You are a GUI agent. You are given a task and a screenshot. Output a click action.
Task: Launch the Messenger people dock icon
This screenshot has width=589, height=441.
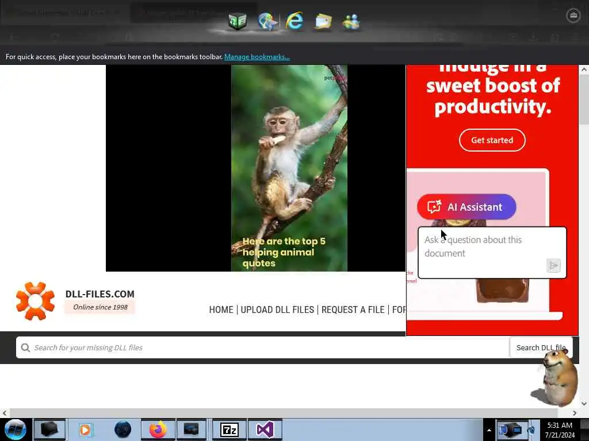351,22
